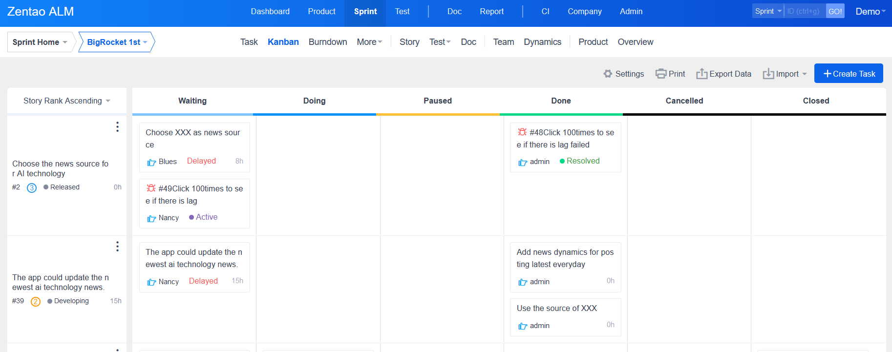
Task: Click the ID search input field
Action: point(804,11)
